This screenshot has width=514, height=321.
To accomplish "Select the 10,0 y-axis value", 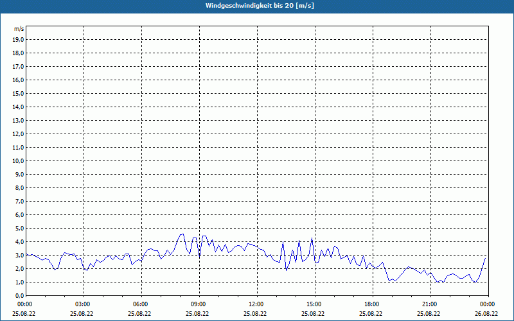I will pos(18,161).
